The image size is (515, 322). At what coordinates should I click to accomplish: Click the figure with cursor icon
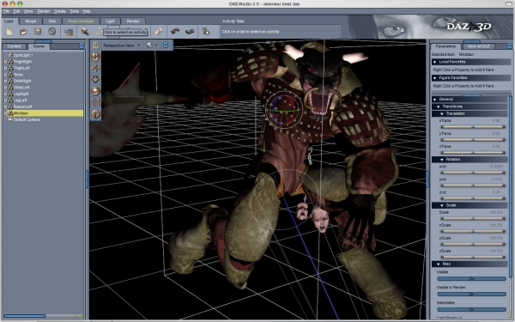206,32
